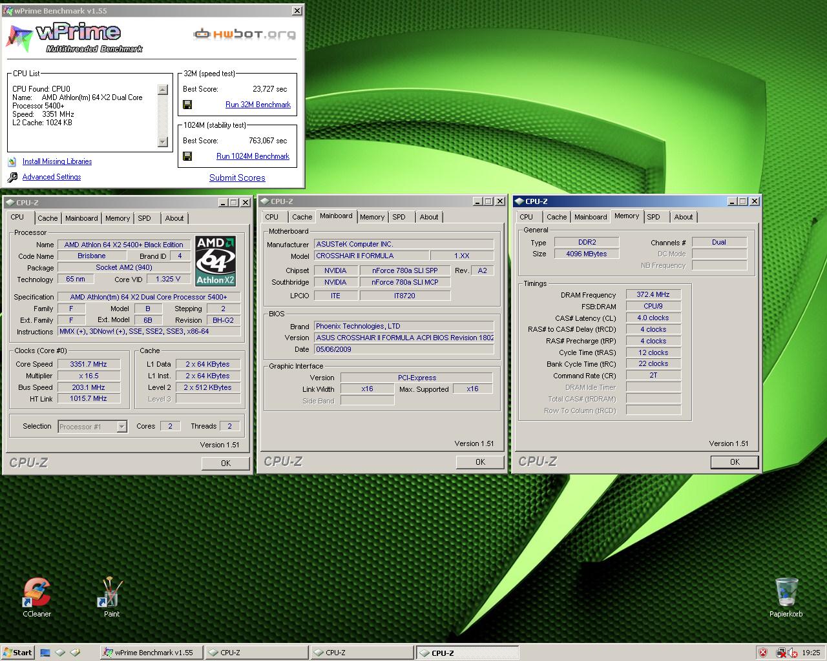Switch to Memory tab in the CPU window
The height and width of the screenshot is (661, 827).
(118, 218)
